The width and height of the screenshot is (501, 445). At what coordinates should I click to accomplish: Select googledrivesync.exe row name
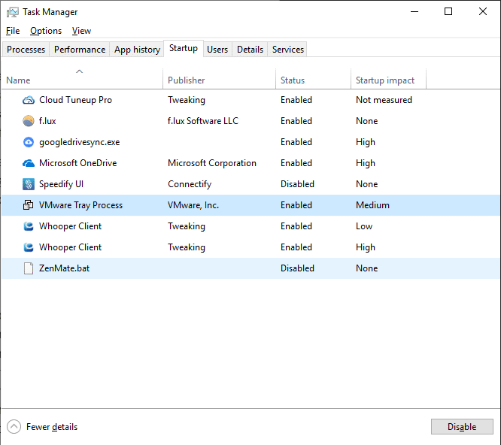point(79,142)
